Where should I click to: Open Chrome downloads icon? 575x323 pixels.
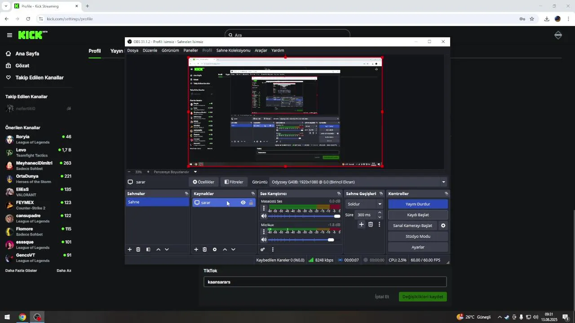point(547,19)
